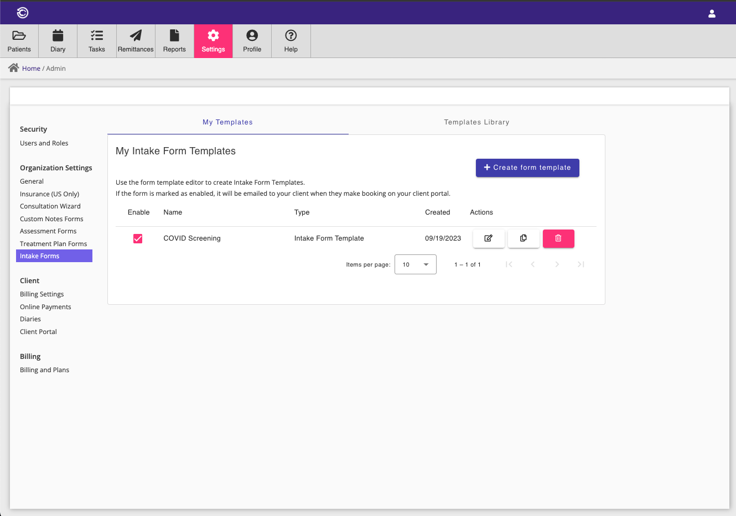Go to Tasks checklist icon
Viewport: 736px width, 516px height.
tap(97, 36)
